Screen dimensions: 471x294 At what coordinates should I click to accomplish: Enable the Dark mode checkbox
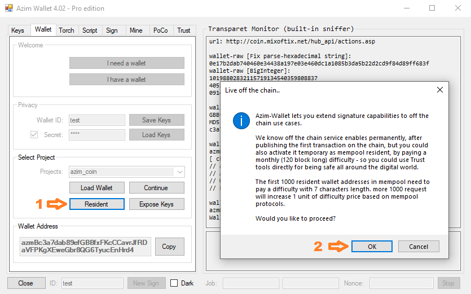[x=174, y=283]
